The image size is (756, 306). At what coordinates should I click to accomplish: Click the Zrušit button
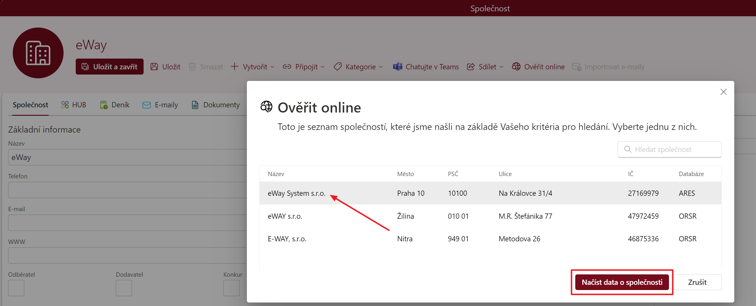click(x=697, y=282)
